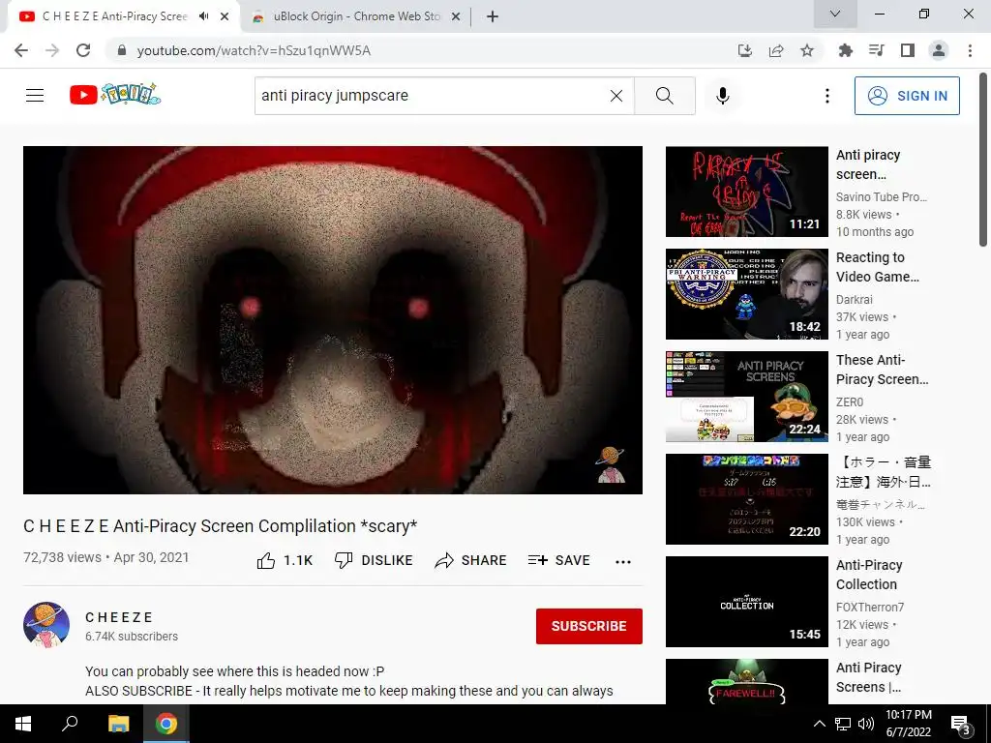The image size is (991, 743).
Task: Open File Explorer from the taskbar
Action: pos(118,724)
